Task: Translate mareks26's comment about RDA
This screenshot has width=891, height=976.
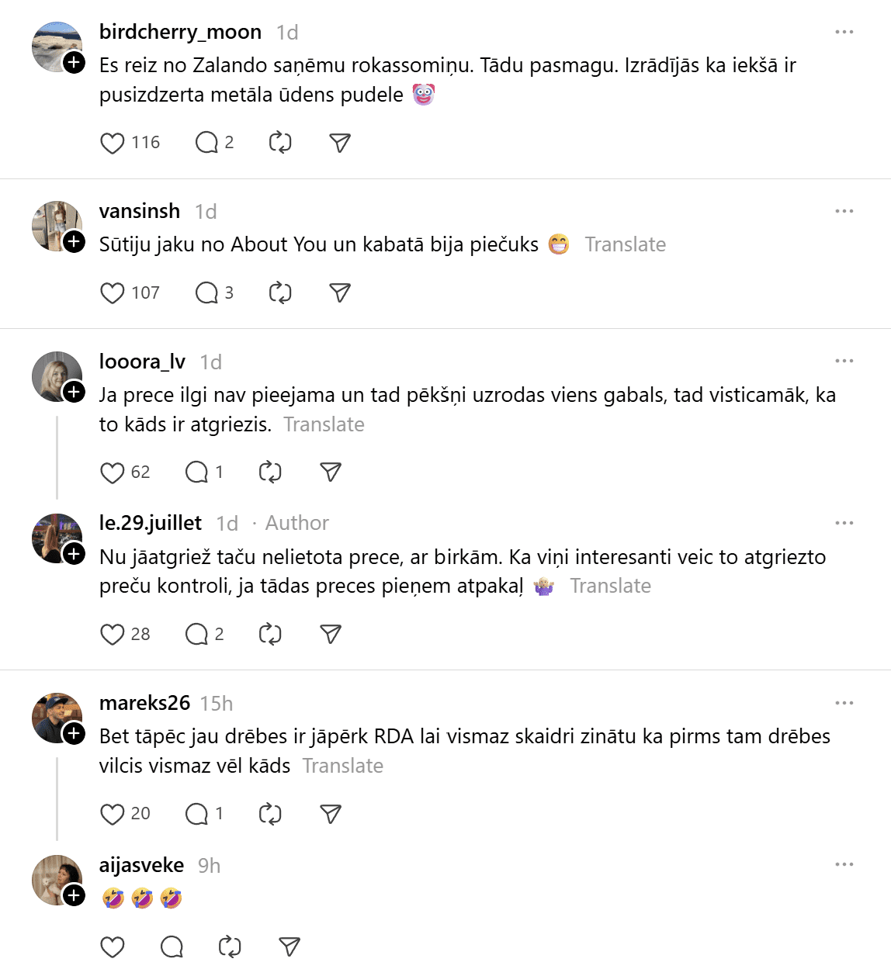Action: click(342, 766)
